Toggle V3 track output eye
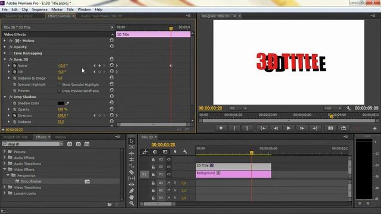The width and height of the screenshot is (381, 214). 168,159
